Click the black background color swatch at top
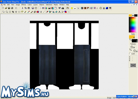Screen dimensions: 138x99 coord(136,15)
